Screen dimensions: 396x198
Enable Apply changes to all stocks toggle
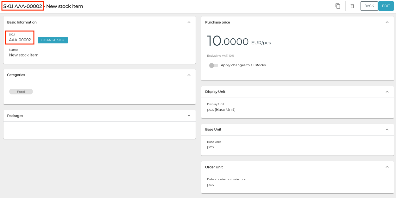click(x=214, y=65)
